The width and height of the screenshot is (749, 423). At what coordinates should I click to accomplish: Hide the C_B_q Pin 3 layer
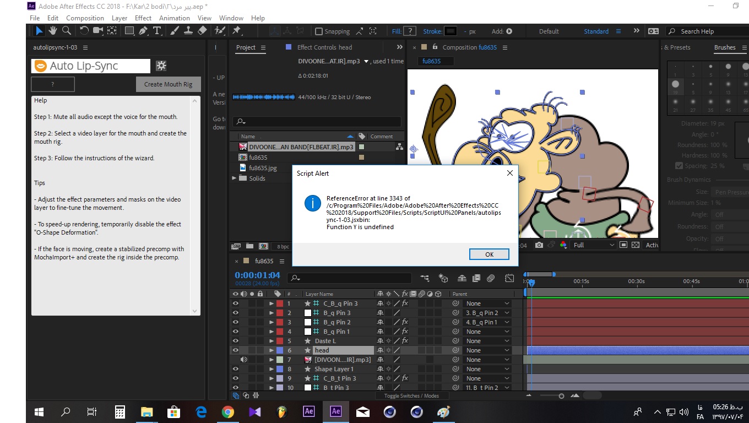coord(235,303)
